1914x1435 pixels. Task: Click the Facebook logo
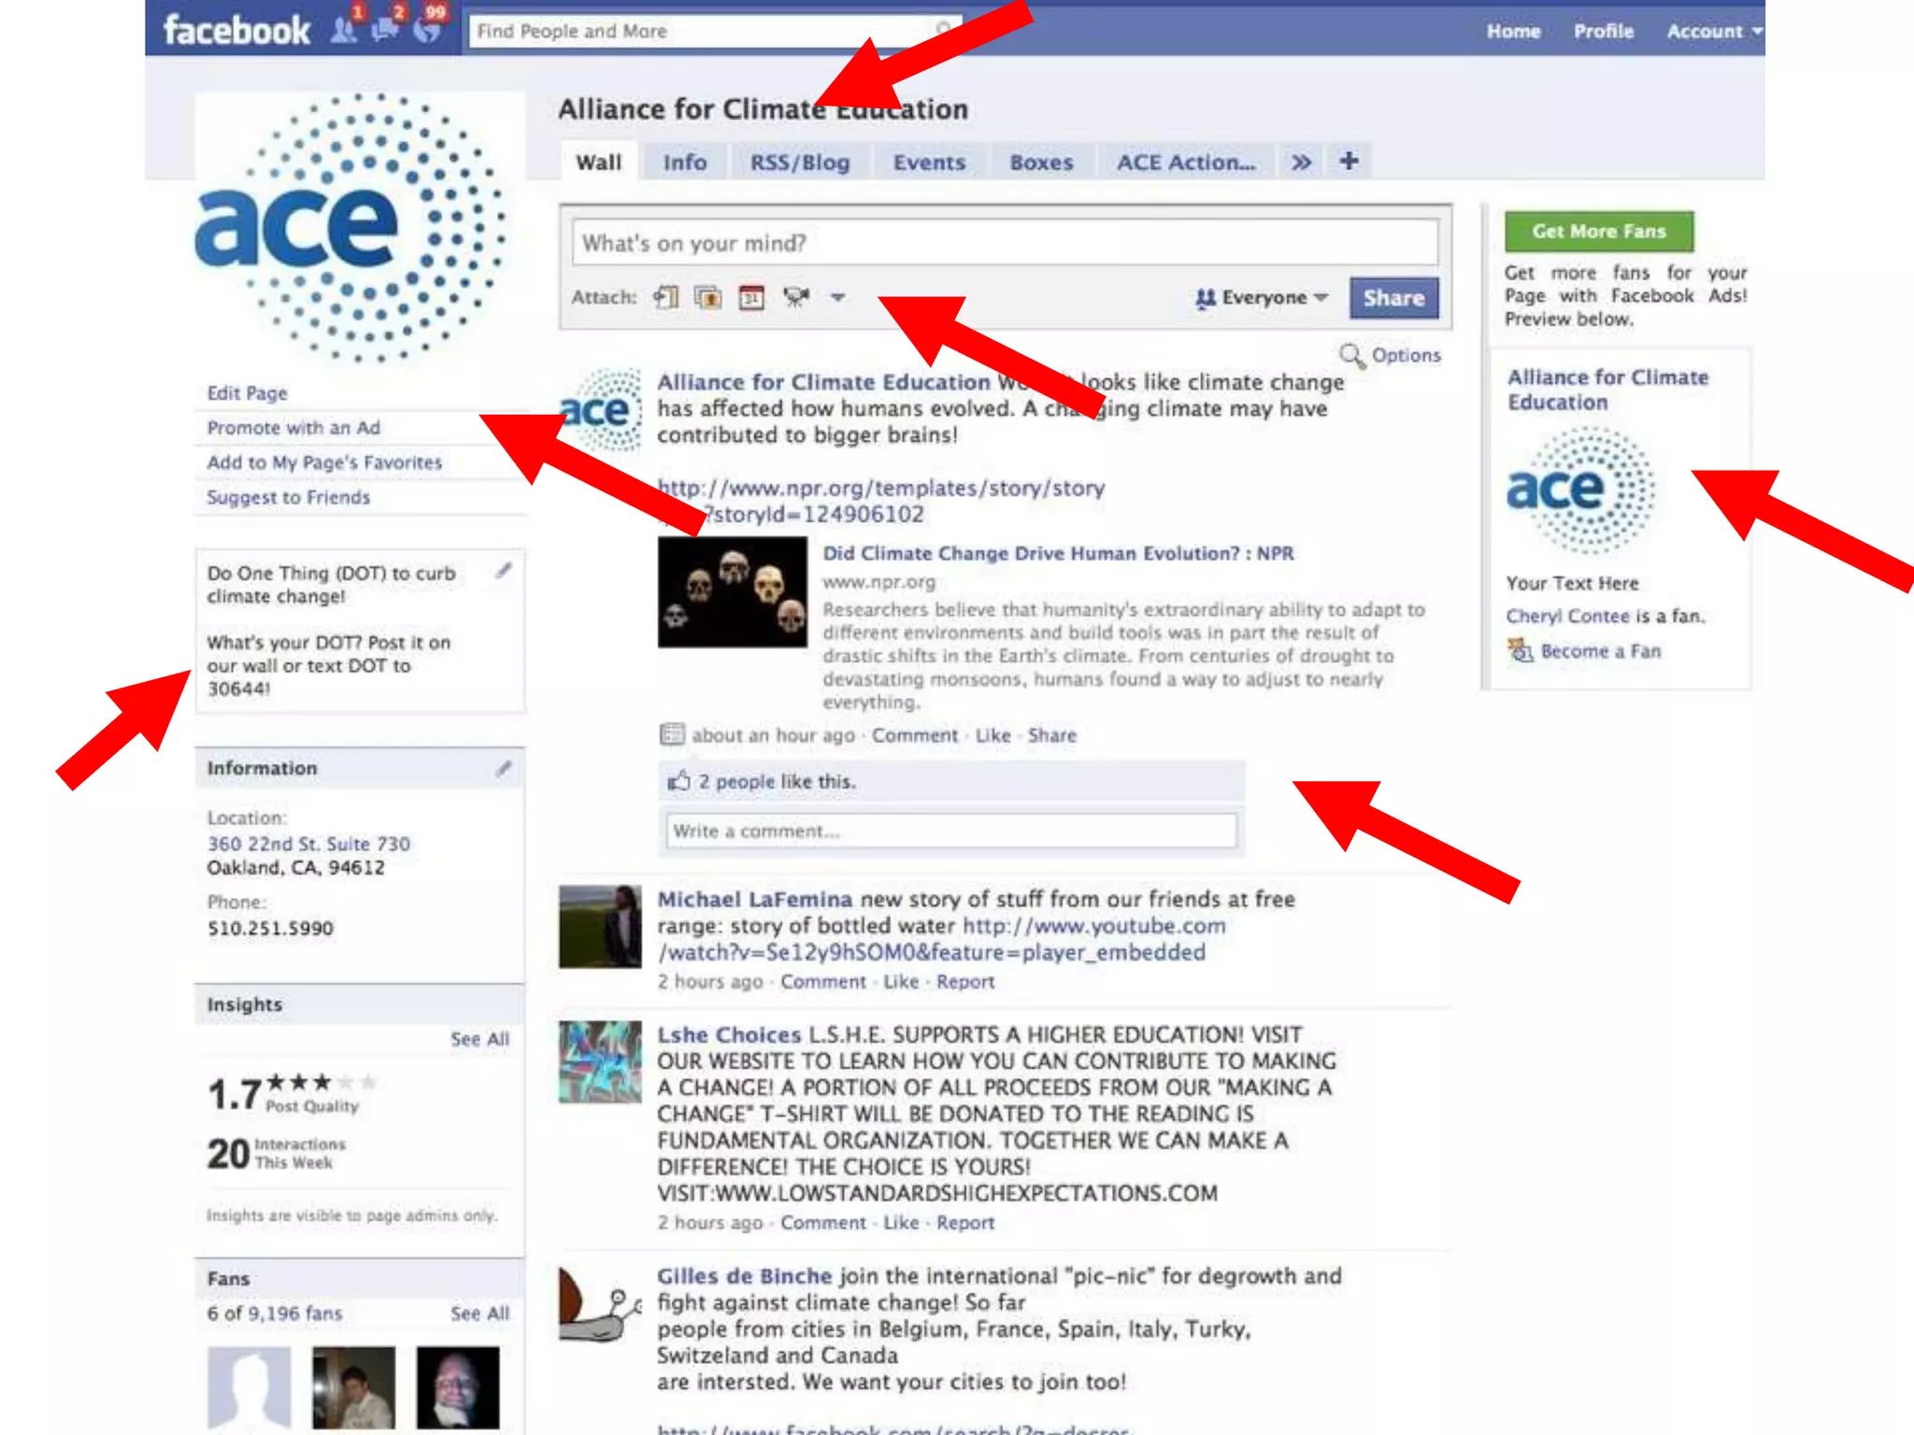[236, 30]
